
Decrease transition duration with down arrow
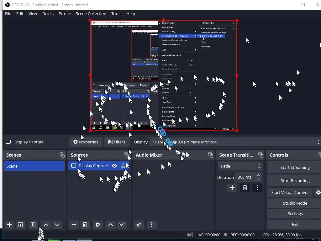(258, 179)
